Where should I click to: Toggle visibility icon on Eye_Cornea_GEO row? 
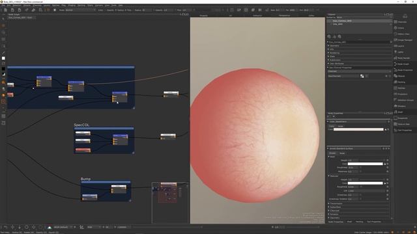391,21
